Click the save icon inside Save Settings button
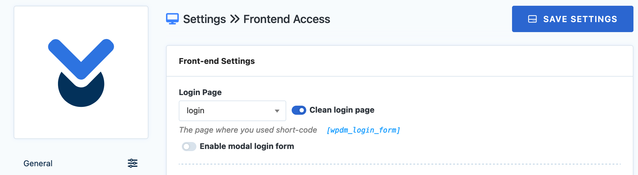The image size is (638, 175). [x=532, y=19]
